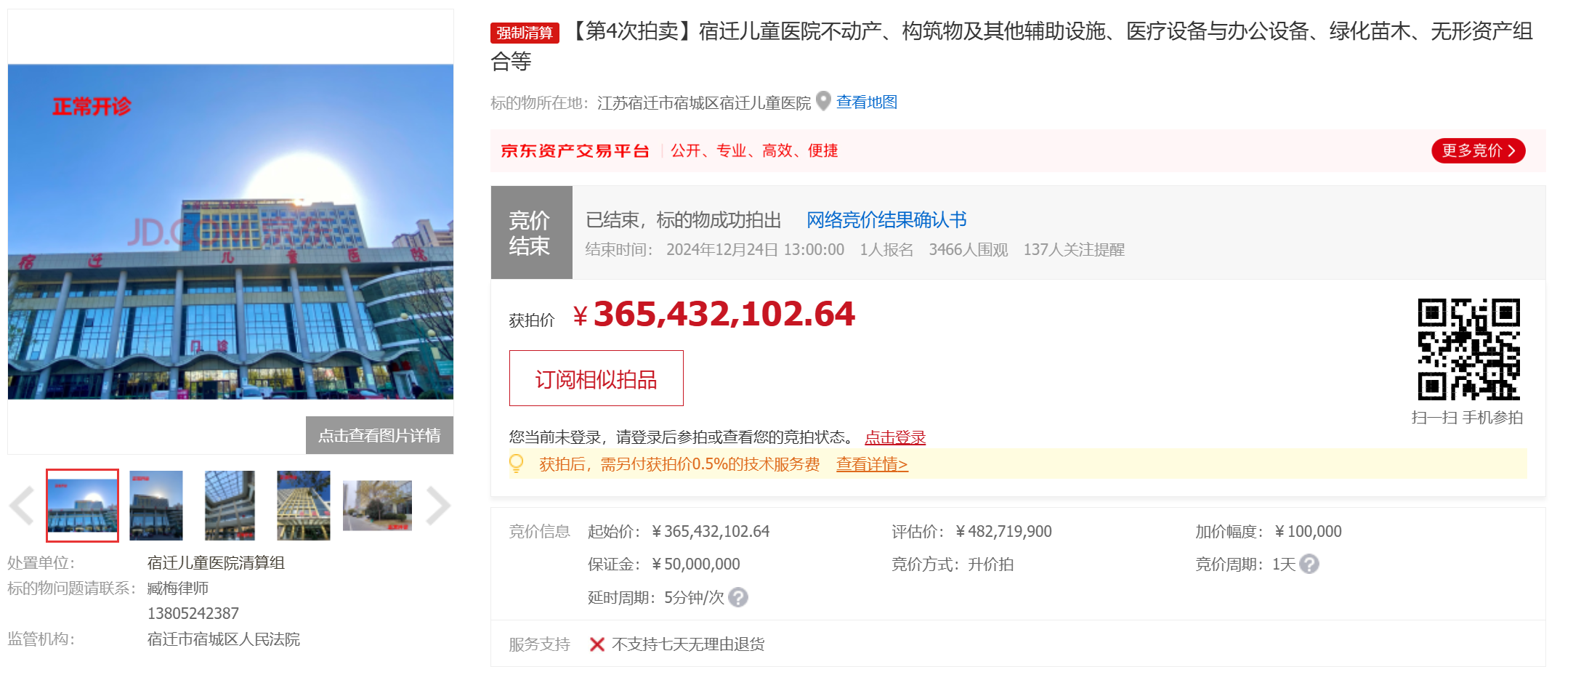Click the 公开、专业、高效、便捷 slogan

click(x=754, y=150)
